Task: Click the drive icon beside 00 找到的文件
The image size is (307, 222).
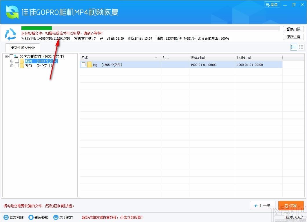Action: click(16, 56)
